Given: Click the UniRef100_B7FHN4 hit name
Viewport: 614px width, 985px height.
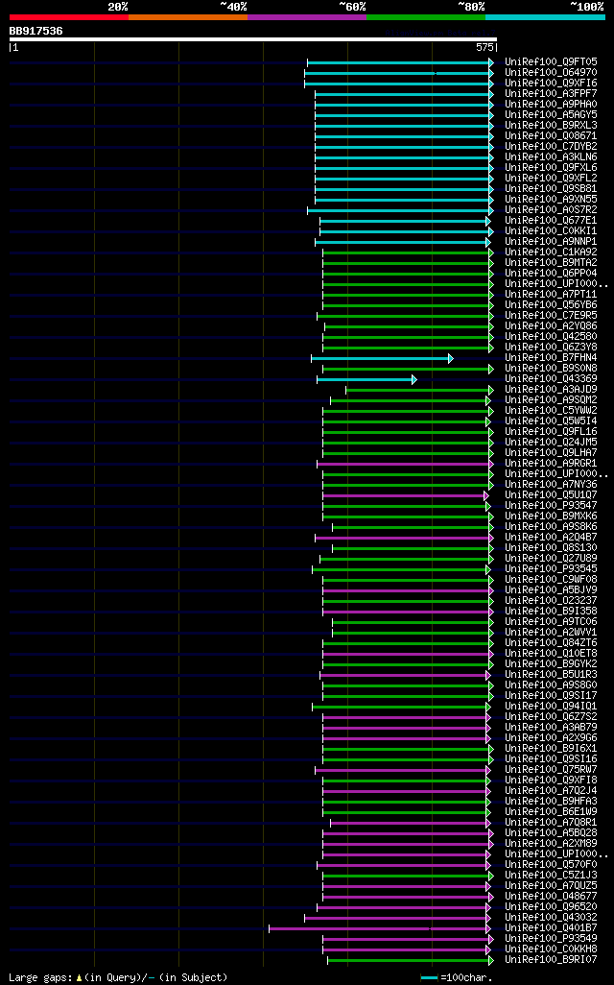Looking at the screenshot, I should [552, 357].
